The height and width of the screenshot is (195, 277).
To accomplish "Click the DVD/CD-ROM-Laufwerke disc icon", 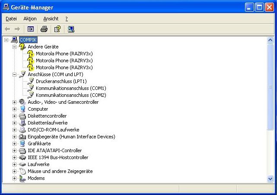I will tap(22, 130).
